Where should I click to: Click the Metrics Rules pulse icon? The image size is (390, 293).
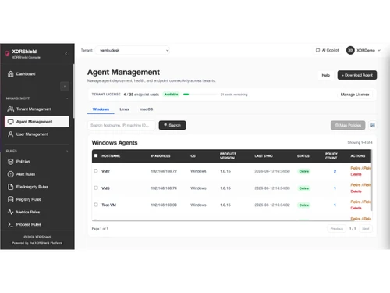pos(11,212)
